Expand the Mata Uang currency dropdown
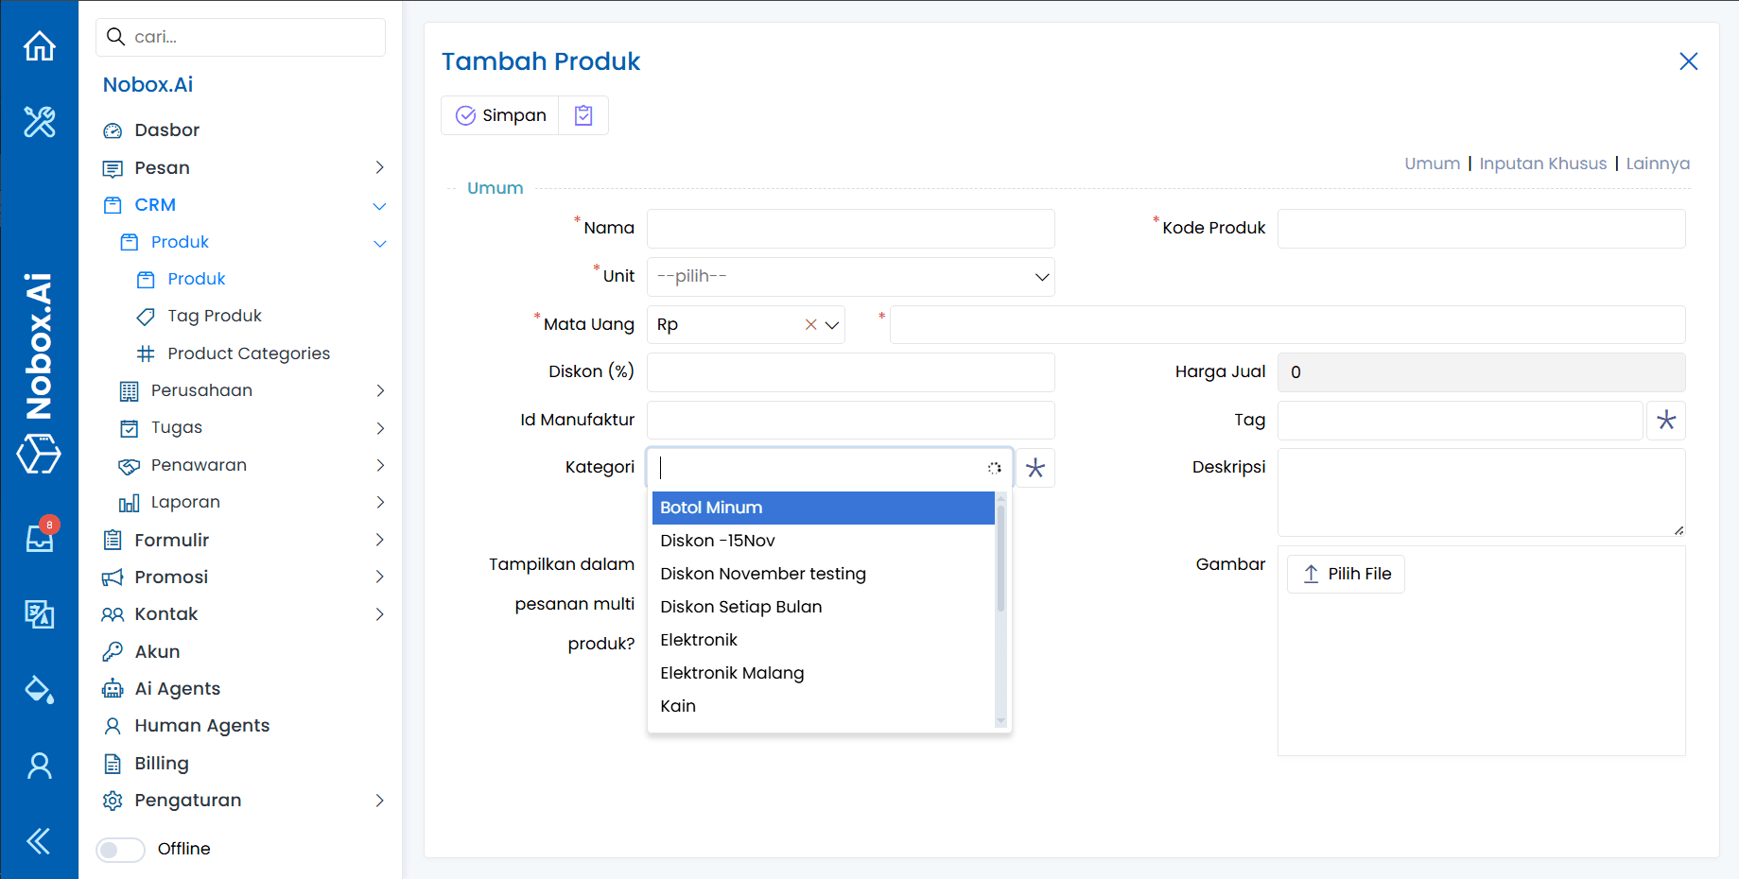 tap(832, 325)
